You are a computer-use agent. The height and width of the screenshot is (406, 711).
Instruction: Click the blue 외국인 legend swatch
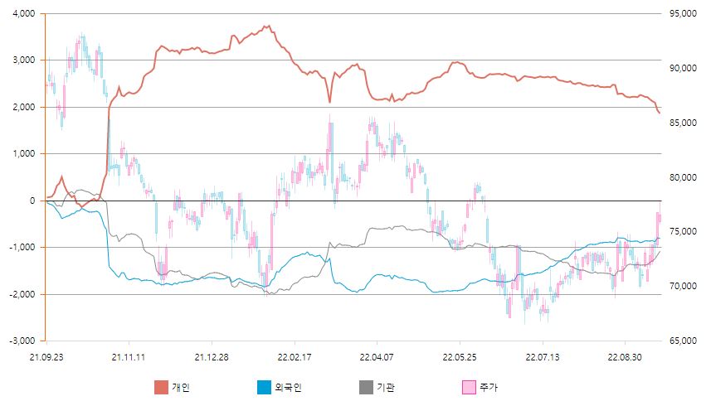264,387
